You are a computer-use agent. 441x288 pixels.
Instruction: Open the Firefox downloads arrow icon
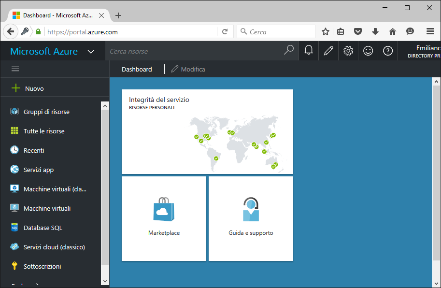[x=375, y=31]
